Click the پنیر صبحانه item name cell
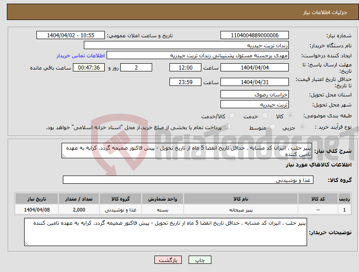The height and width of the screenshot is (272, 359). click(x=241, y=210)
